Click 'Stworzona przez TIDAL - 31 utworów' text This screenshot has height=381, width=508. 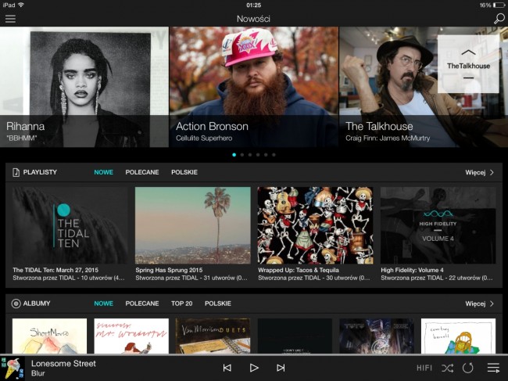pyautogui.click(x=191, y=278)
